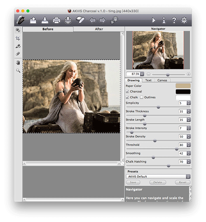Click the image window horizontal scrollbar
Image resolution: width=206 pixels, height=222 pixels.
pyautogui.click(x=72, y=163)
